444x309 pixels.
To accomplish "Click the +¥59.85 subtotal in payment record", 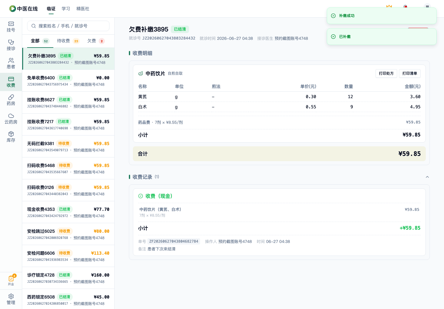I will 410,228.
